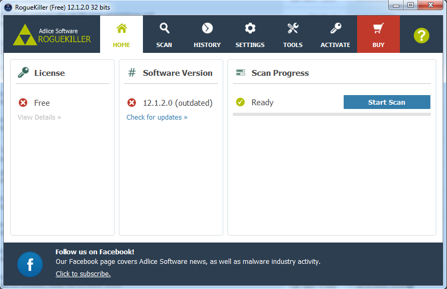Click the red X beside Free license
The height and width of the screenshot is (289, 447).
click(x=23, y=103)
